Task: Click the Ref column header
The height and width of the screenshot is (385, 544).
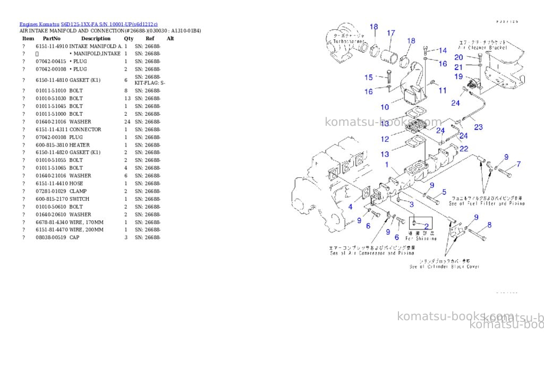Action: pos(150,38)
